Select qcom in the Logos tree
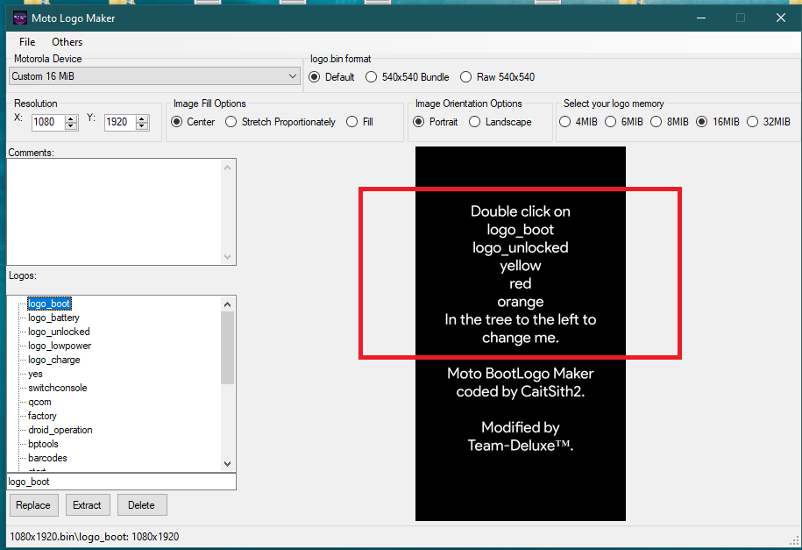Viewport: 802px width, 550px height. 39,402
